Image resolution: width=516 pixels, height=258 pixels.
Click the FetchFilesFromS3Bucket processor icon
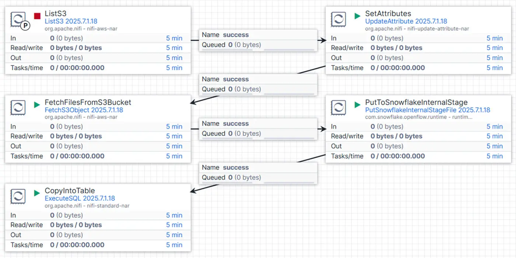[18, 107]
